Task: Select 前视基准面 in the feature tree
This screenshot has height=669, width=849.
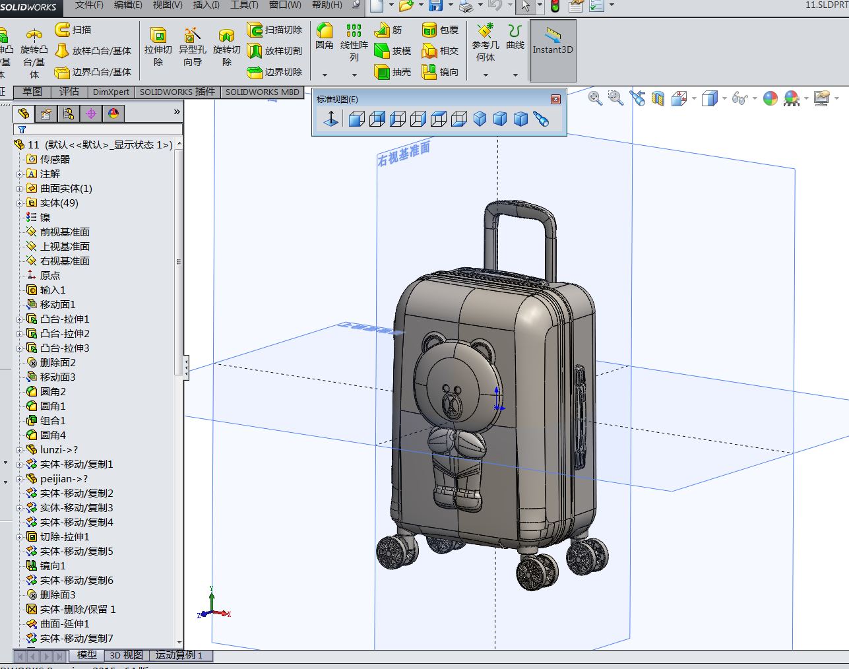Action: click(x=58, y=232)
